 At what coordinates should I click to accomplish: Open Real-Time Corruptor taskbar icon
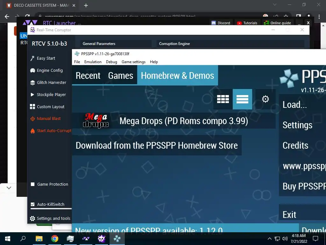pyautogui.click(x=101, y=239)
